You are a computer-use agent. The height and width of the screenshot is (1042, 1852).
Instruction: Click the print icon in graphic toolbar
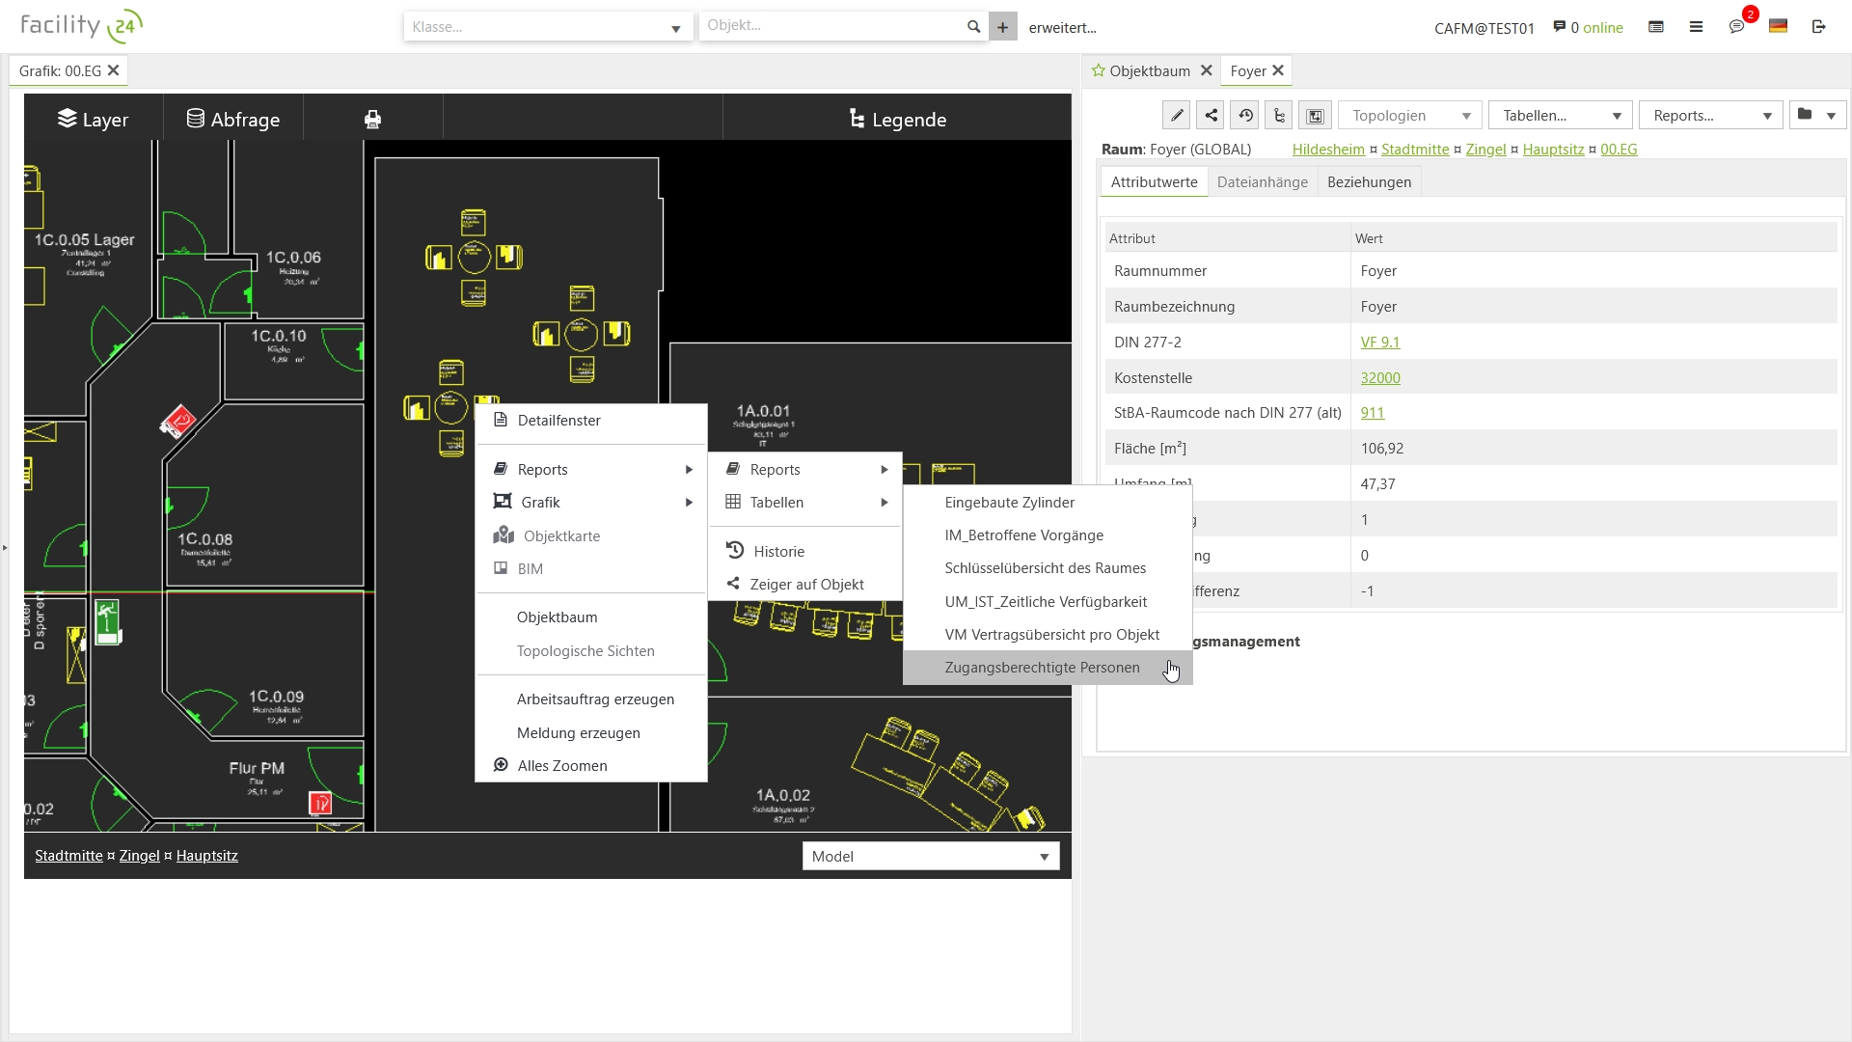pyautogui.click(x=372, y=120)
